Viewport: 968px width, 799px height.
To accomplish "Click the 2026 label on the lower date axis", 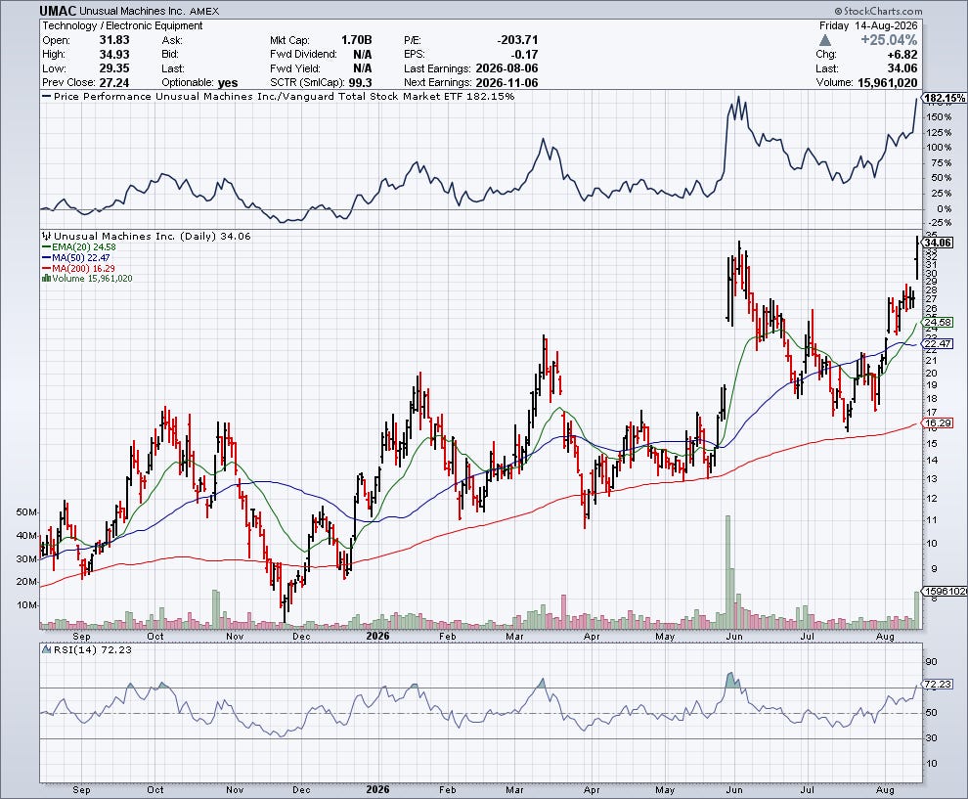I will coord(377,790).
